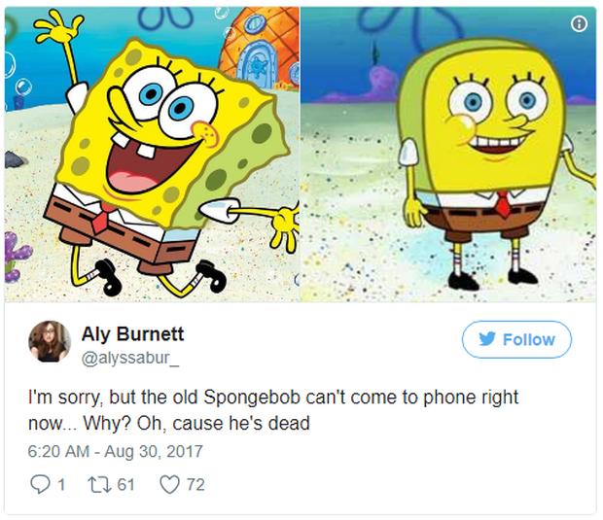Like the tweet with the heart icon
This screenshot has width=603, height=520.
coord(169,484)
